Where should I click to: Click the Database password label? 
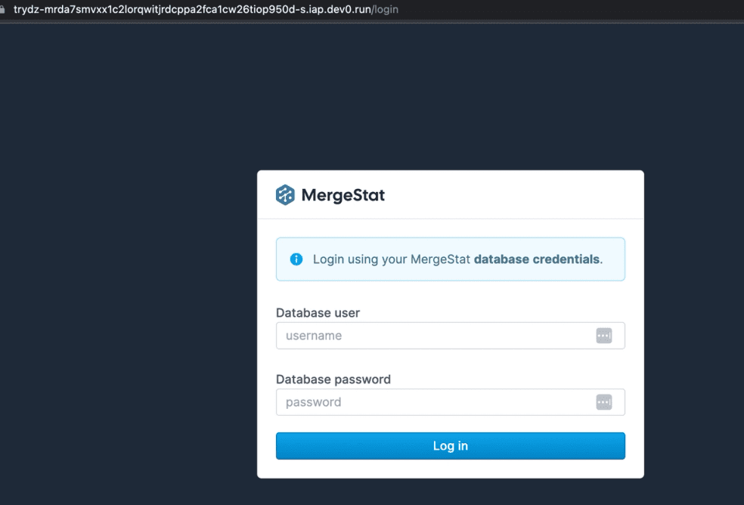[333, 379]
